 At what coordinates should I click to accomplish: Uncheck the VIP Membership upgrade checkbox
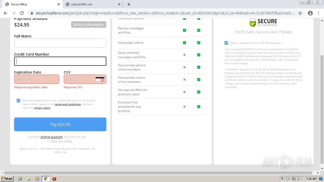click(x=226, y=43)
